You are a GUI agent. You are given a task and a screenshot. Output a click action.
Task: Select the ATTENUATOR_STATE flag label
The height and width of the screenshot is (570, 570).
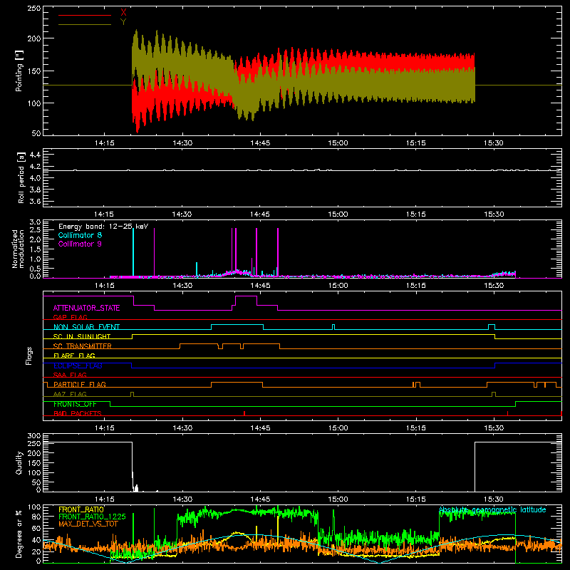point(86,308)
